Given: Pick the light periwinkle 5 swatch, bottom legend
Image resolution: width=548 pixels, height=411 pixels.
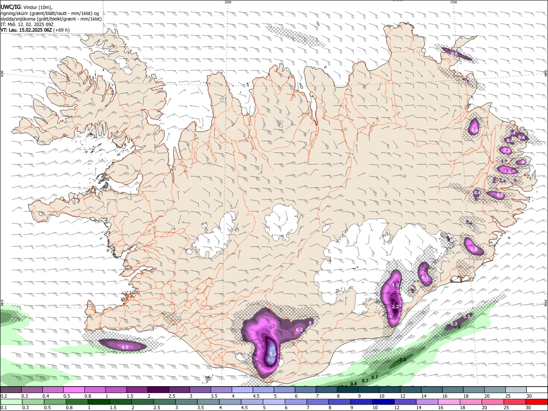Looking at the screenshot, I should pos(274,402).
